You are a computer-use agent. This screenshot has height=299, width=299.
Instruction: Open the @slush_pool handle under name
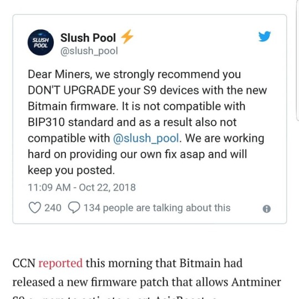click(x=89, y=51)
